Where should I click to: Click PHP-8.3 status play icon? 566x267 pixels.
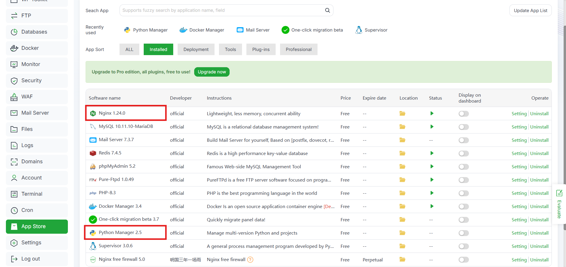coord(432,193)
